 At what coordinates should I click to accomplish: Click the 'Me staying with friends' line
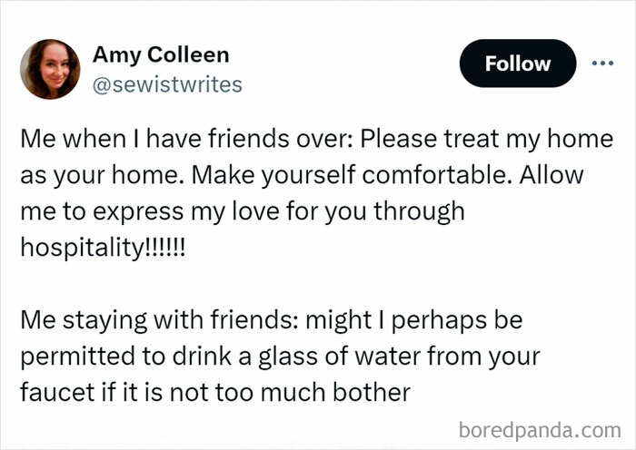click(x=154, y=322)
